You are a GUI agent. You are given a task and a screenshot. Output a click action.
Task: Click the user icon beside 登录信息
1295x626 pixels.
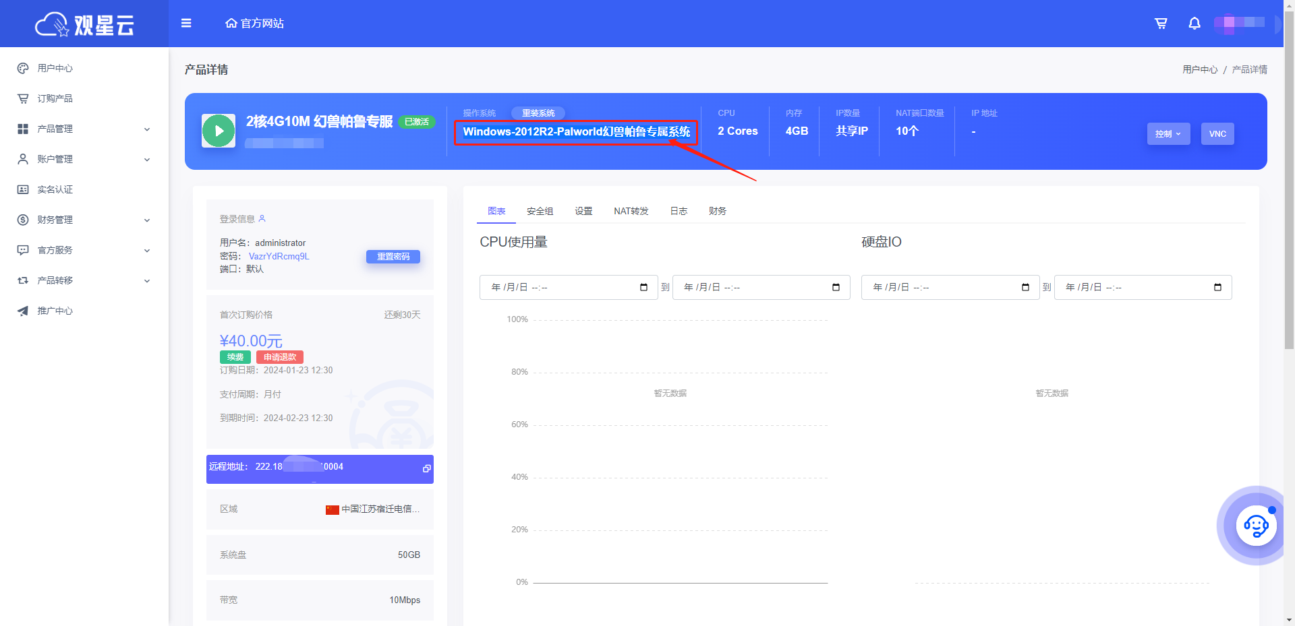point(262,218)
